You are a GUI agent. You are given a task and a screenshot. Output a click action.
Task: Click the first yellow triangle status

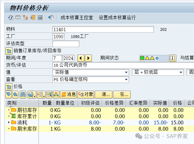tap(147, 58)
